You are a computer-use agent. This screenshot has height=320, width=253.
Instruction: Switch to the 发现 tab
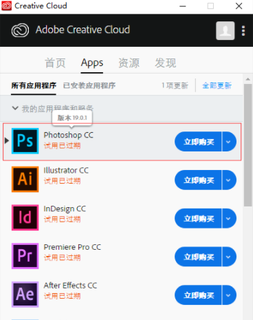click(x=166, y=63)
